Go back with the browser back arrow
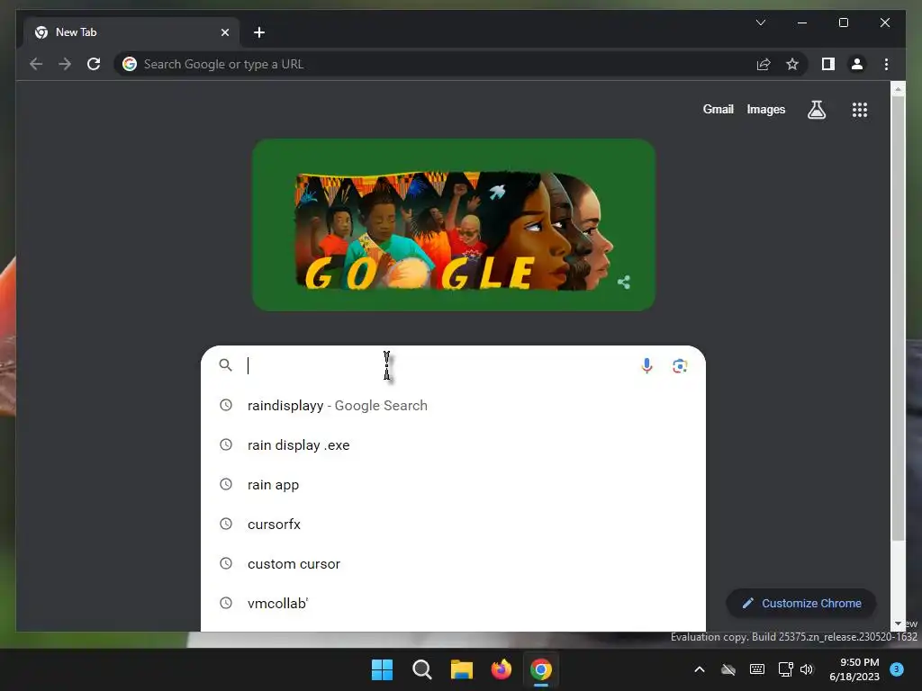The width and height of the screenshot is (922, 691). tap(36, 64)
